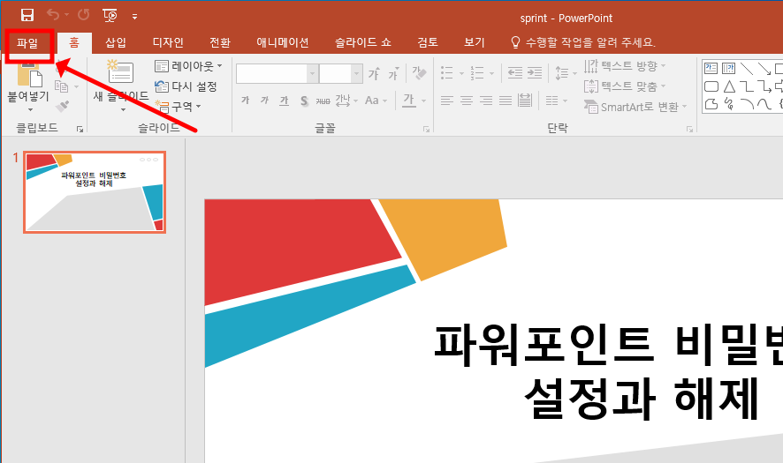Start slideshow from beginning icon in the title bar
Screen dimensions: 783x463
coord(110,16)
